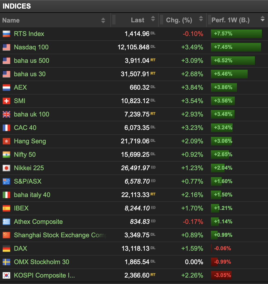The image size is (268, 284).
Task: Grab the drag handle before Chg. (%) column
Action: coord(162,20)
